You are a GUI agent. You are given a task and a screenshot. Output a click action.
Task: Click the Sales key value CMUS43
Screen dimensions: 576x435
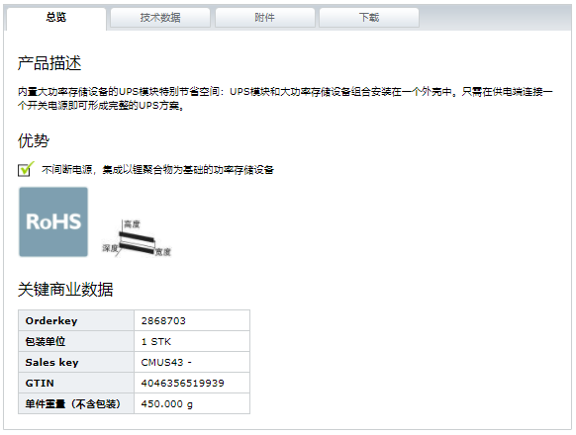pos(162,363)
